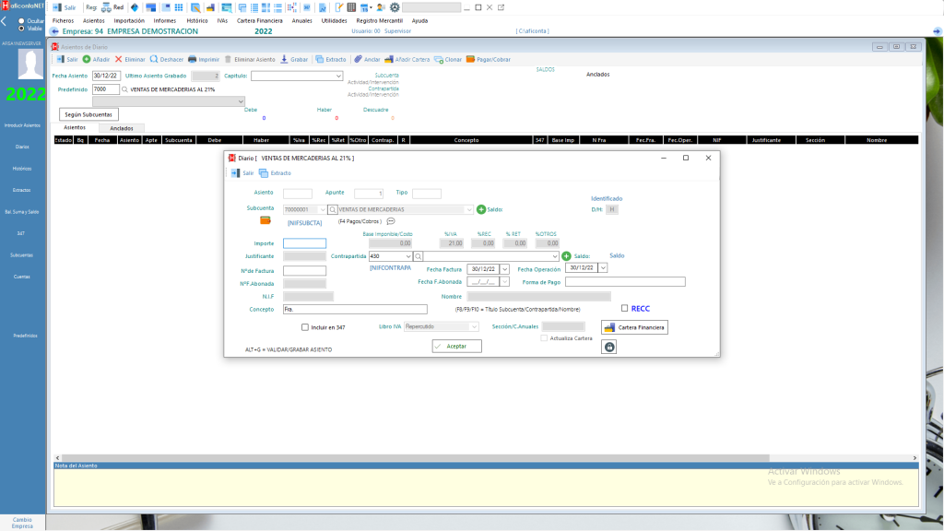Click the search magnifier beside Contrapartida field
Viewport: 944px width, 531px height.
pos(419,256)
